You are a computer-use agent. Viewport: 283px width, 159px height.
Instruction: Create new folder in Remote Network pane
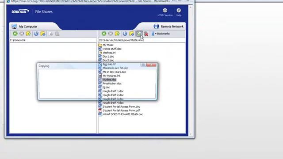[132, 34]
